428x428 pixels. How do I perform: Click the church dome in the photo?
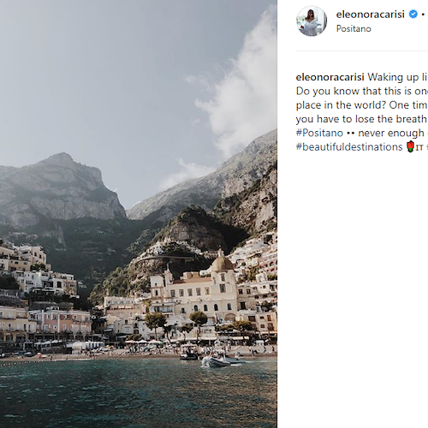pos(222,262)
